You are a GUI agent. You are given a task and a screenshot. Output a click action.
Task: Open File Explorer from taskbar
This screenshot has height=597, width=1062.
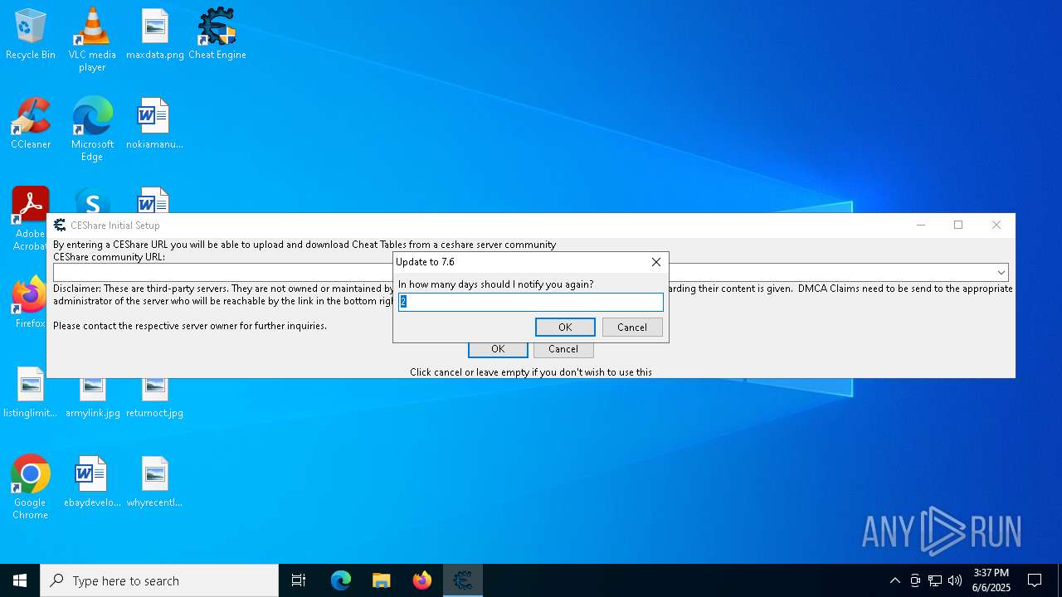[x=381, y=580]
